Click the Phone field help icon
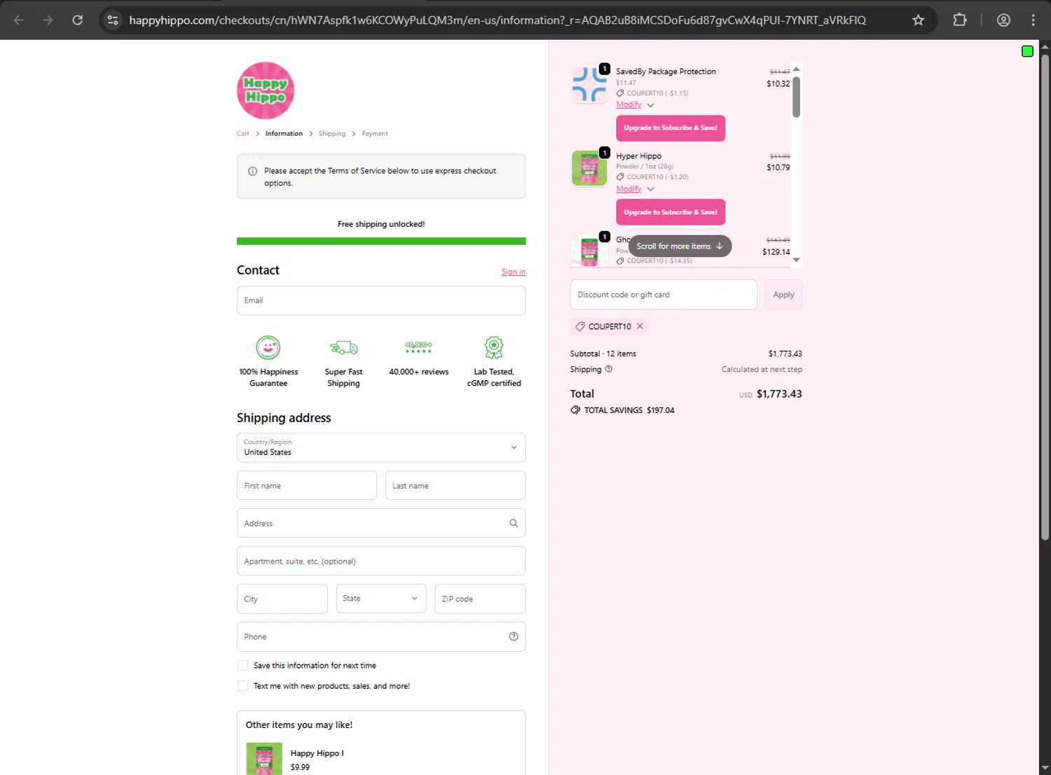 click(x=514, y=636)
